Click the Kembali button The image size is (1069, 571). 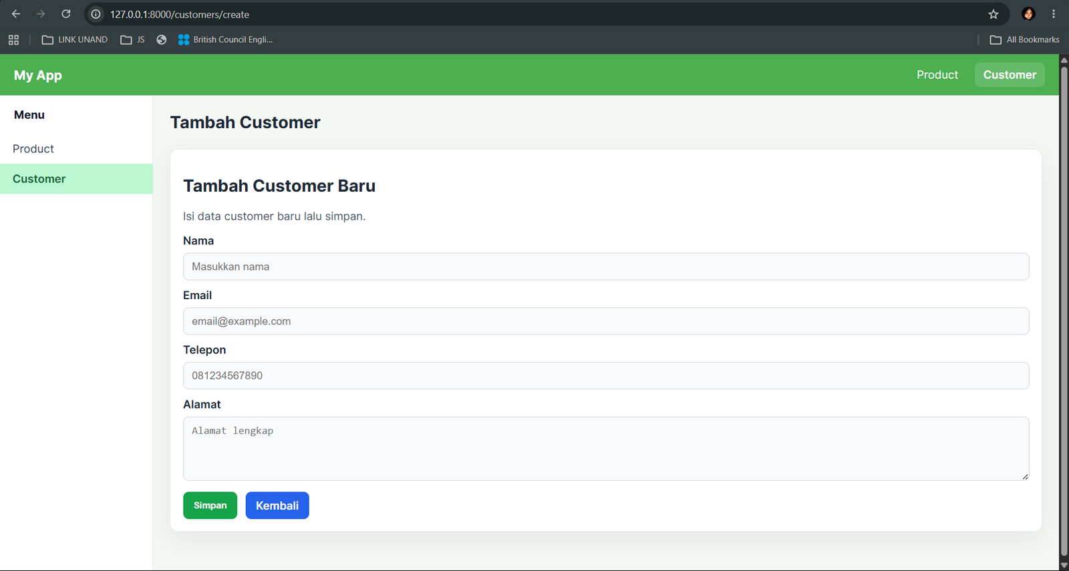(277, 506)
